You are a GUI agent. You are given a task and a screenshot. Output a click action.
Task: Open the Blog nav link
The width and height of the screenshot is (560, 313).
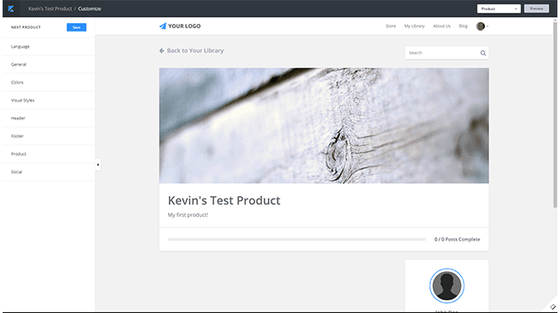pos(464,26)
